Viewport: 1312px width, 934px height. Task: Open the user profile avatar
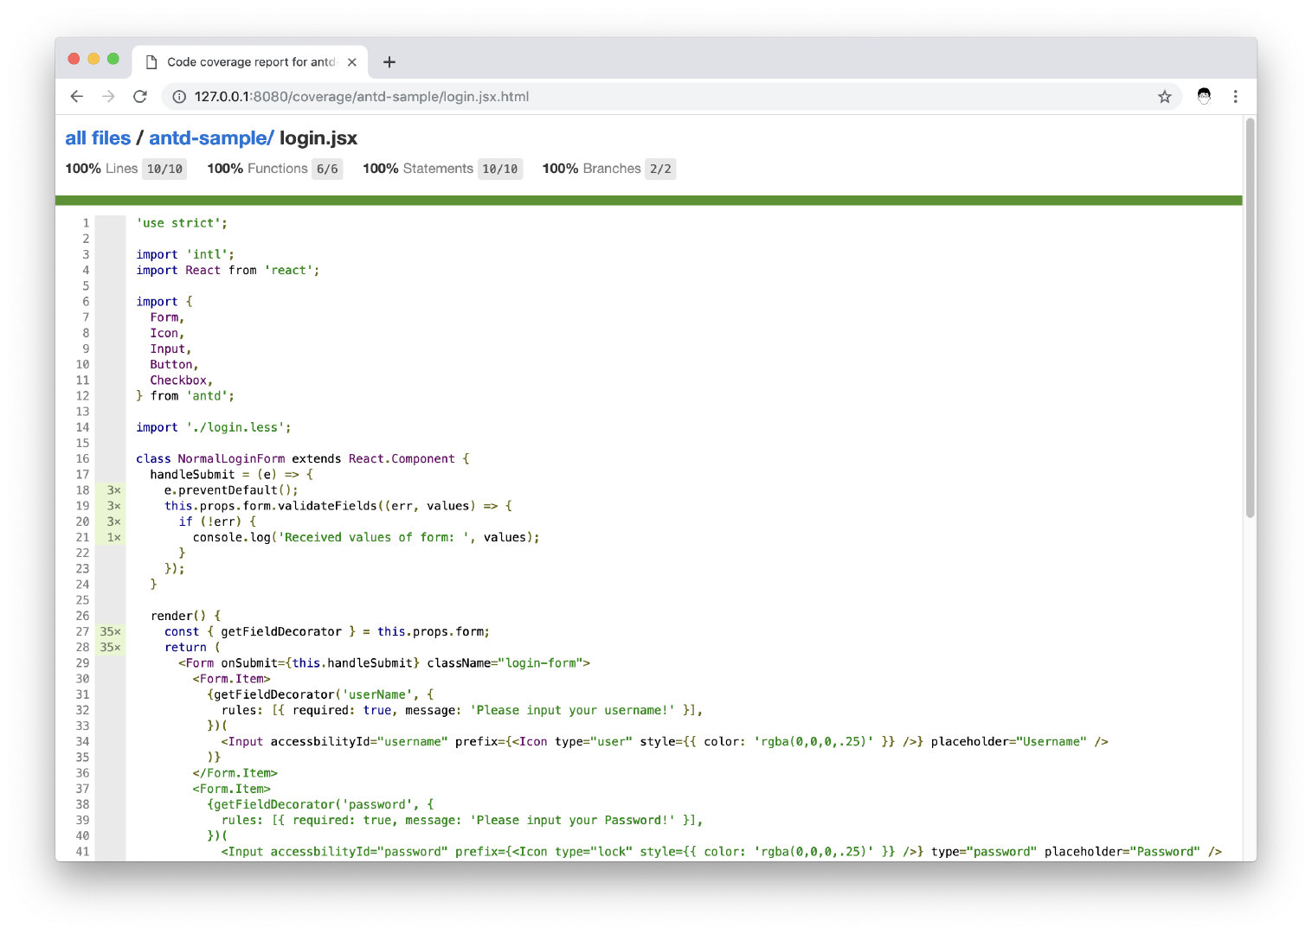pos(1204,97)
